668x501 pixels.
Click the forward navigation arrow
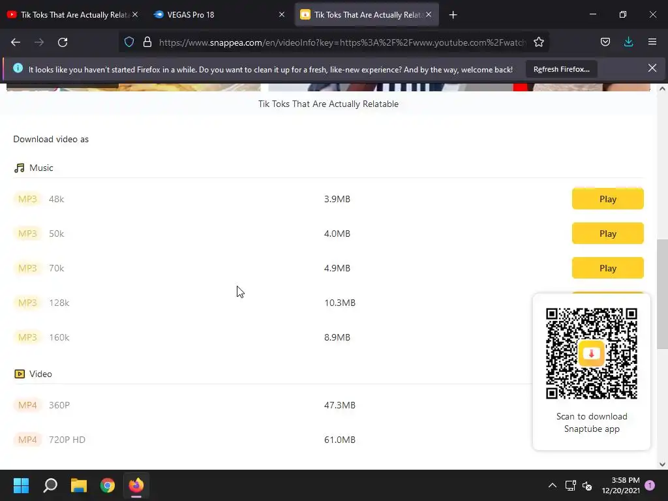[39, 42]
